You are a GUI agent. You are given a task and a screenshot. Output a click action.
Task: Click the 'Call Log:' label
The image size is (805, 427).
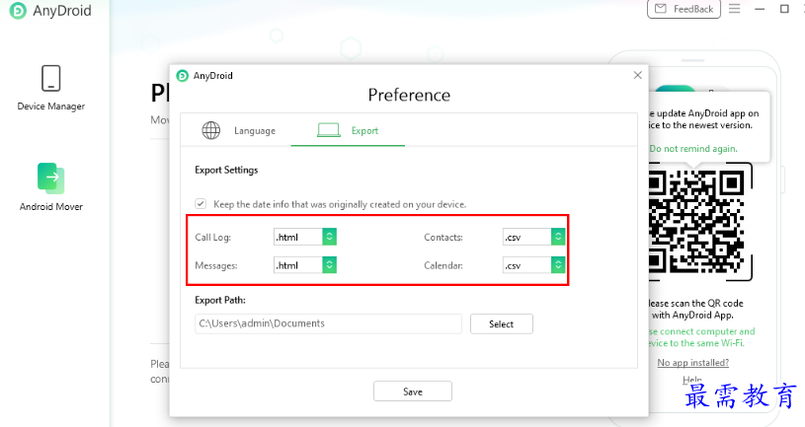(x=212, y=238)
